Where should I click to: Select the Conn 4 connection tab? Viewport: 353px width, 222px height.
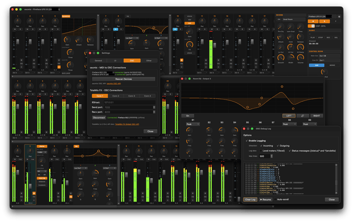[x=147, y=96]
